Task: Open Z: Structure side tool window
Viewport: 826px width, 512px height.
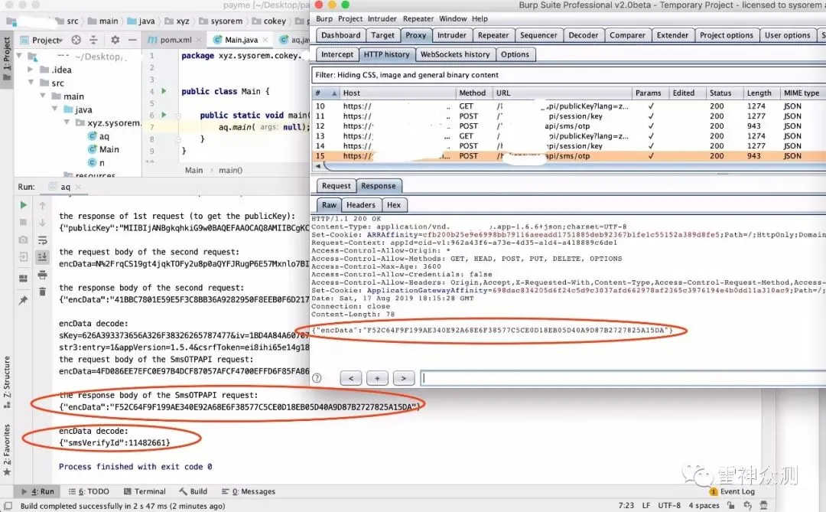Action: point(7,382)
